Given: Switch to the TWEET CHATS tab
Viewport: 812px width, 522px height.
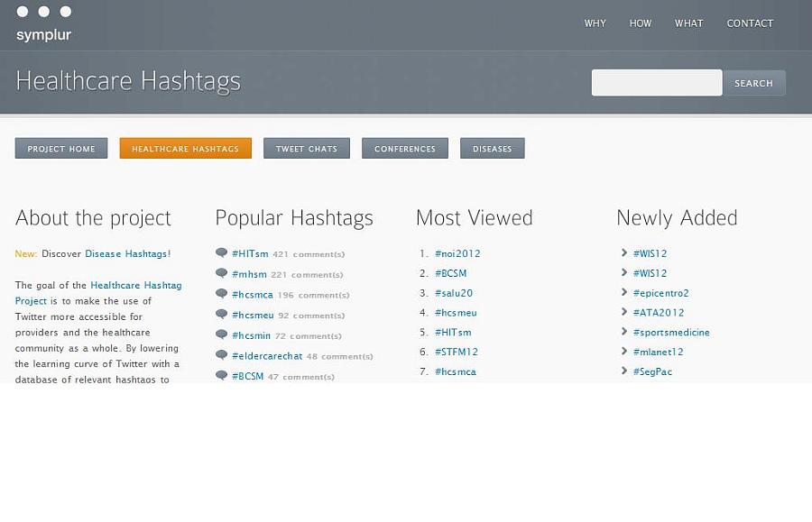Looking at the screenshot, I should pyautogui.click(x=306, y=148).
